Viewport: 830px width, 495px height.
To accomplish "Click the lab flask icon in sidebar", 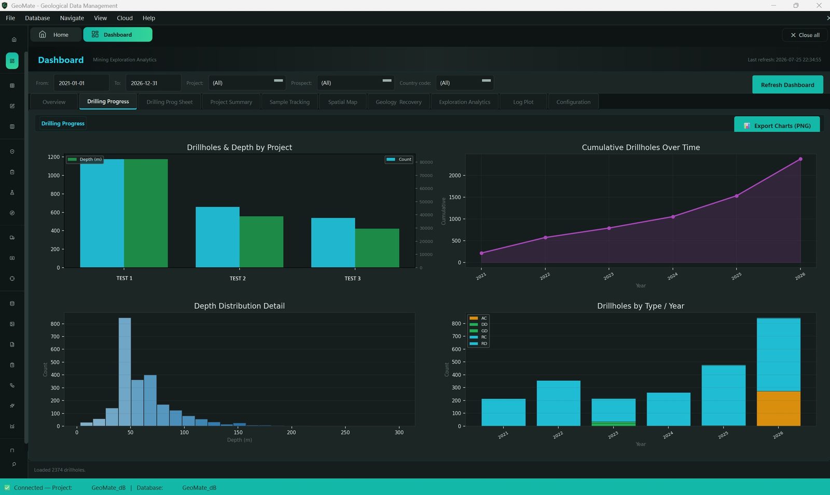I will [x=12, y=192].
